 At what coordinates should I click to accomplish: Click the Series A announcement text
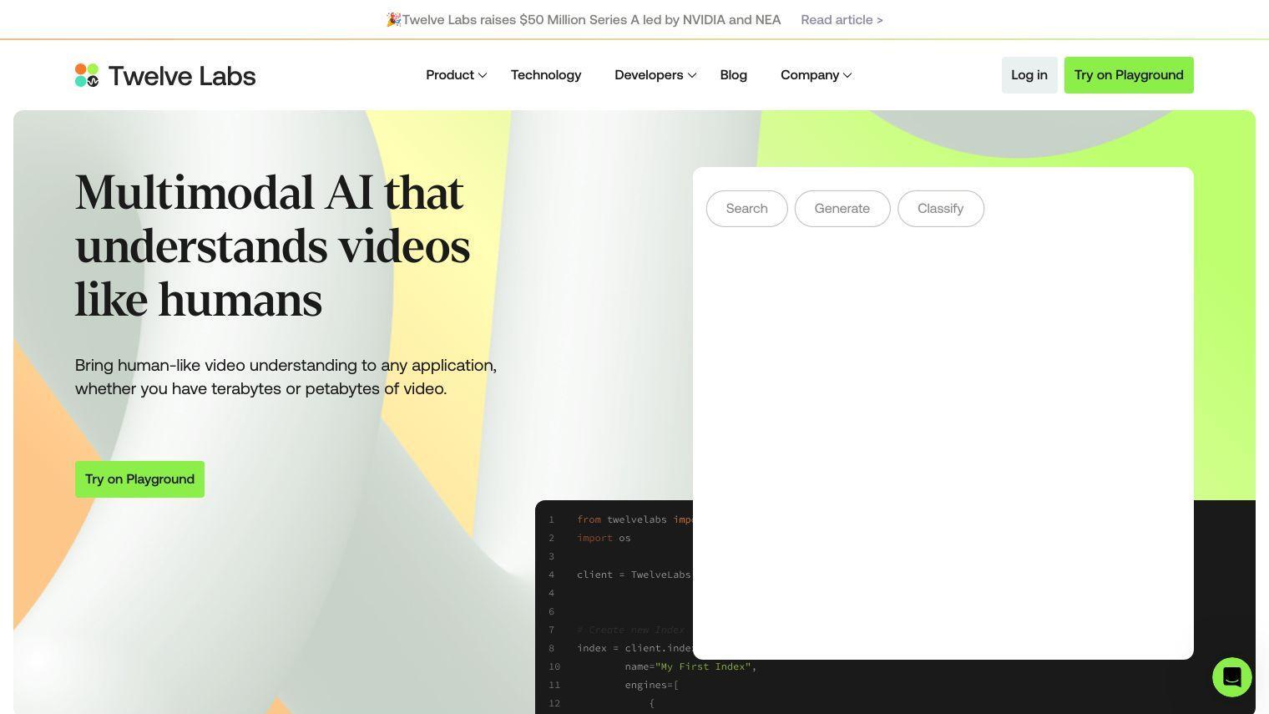(x=591, y=19)
